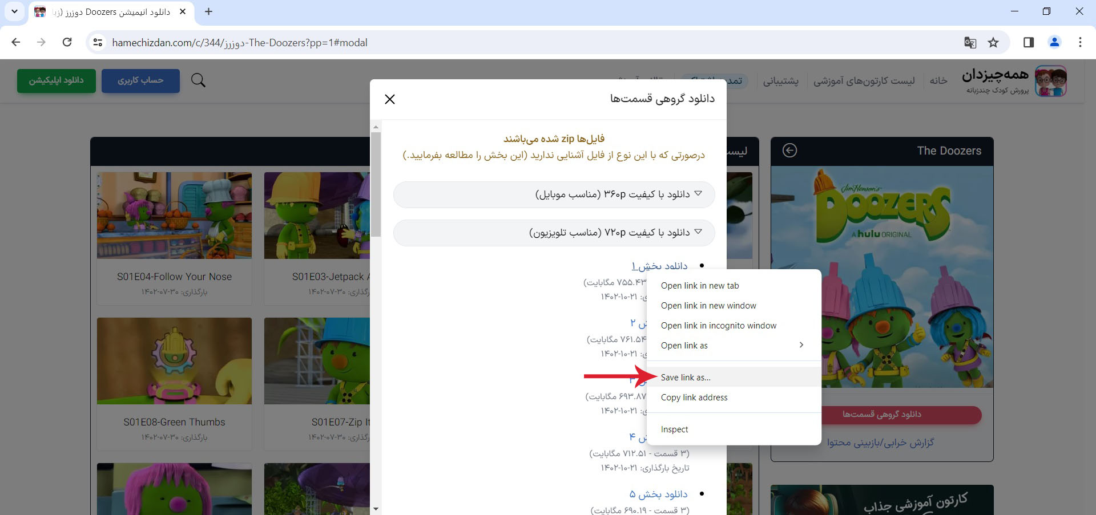
Task: Click the green دانلود اپلیکیشن button
Action: pos(57,80)
